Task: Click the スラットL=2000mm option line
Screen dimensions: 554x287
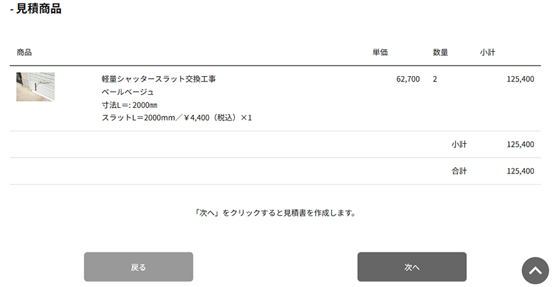Action: coord(177,118)
